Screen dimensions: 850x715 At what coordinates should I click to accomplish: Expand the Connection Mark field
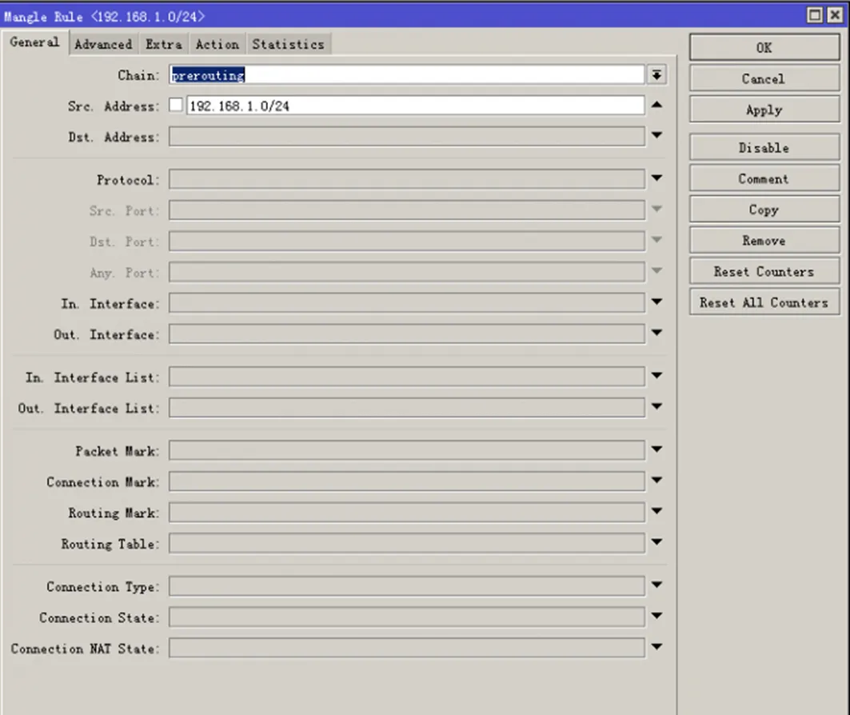point(656,480)
